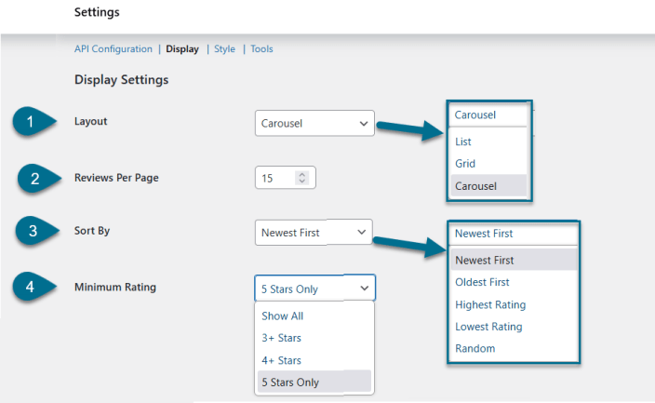The width and height of the screenshot is (655, 403).
Task: Select Show All minimum rating option
Action: (283, 316)
